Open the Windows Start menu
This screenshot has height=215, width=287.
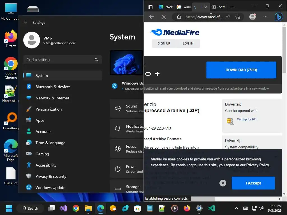(9, 208)
